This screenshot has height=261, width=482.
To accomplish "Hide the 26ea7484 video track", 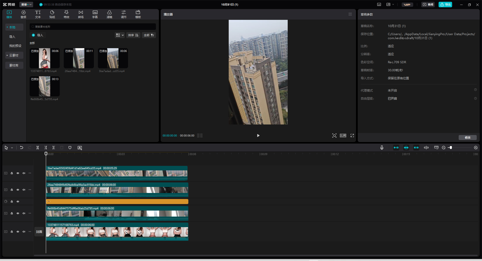I will [x=18, y=190].
